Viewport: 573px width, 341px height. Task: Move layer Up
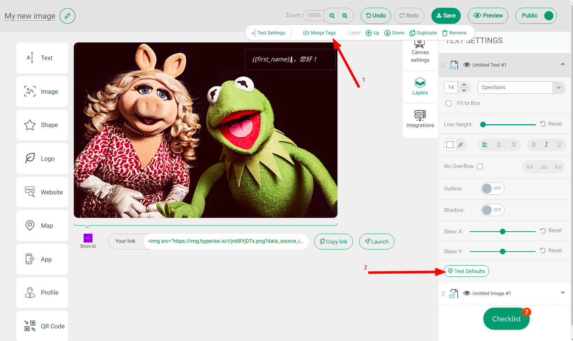(372, 33)
